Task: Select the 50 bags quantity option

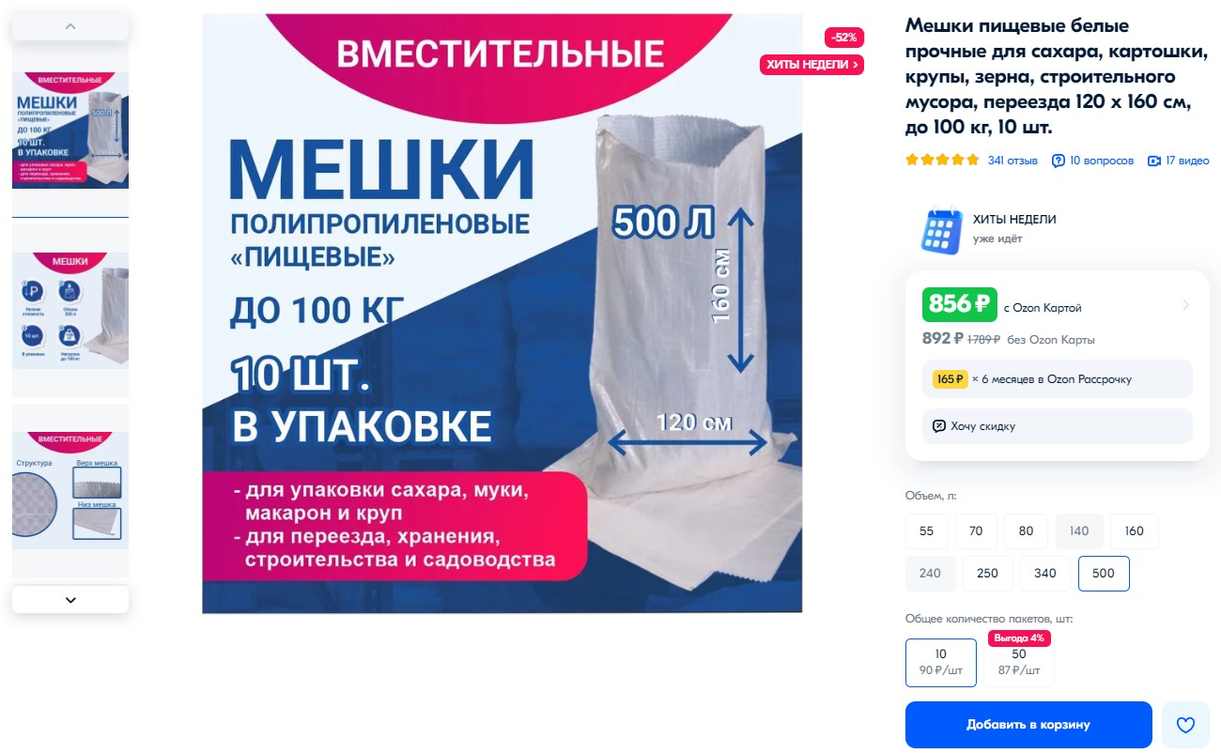Action: [1019, 662]
